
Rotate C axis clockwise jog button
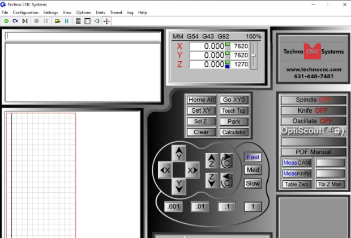(226, 160)
